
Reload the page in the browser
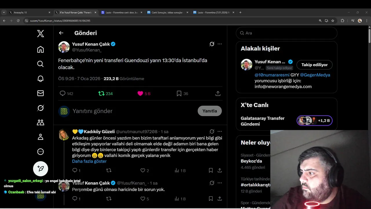[x=18, y=21]
